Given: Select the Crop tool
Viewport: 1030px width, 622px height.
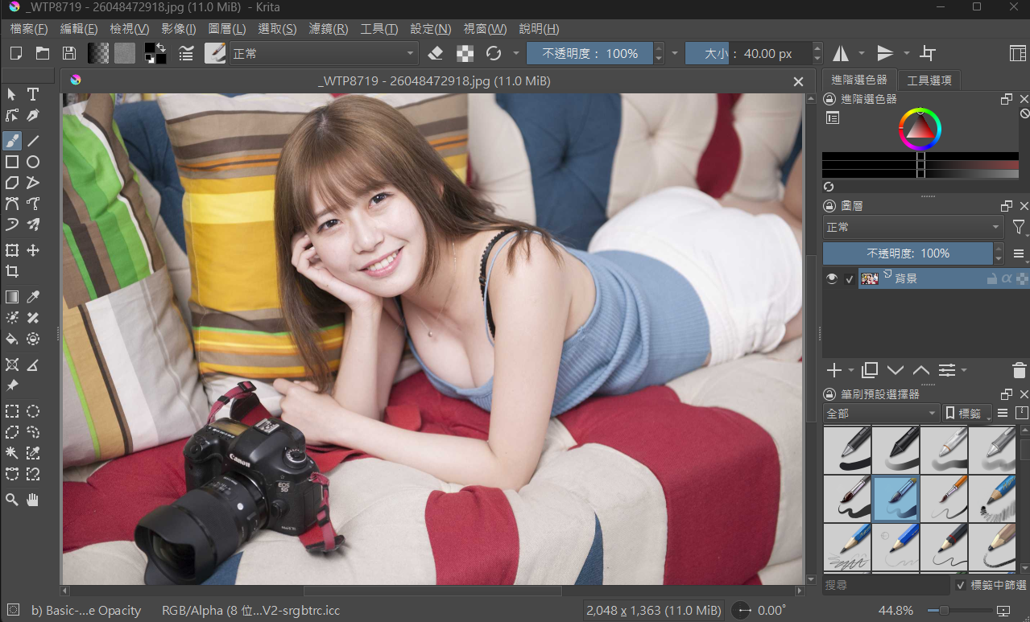Looking at the screenshot, I should click(12, 271).
